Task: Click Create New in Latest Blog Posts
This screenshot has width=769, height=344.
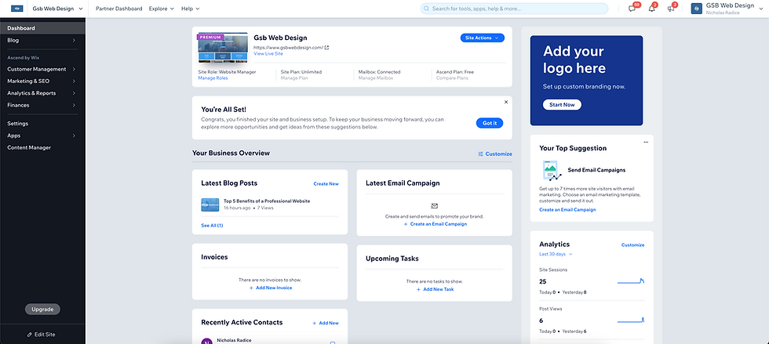Action: [x=326, y=184]
